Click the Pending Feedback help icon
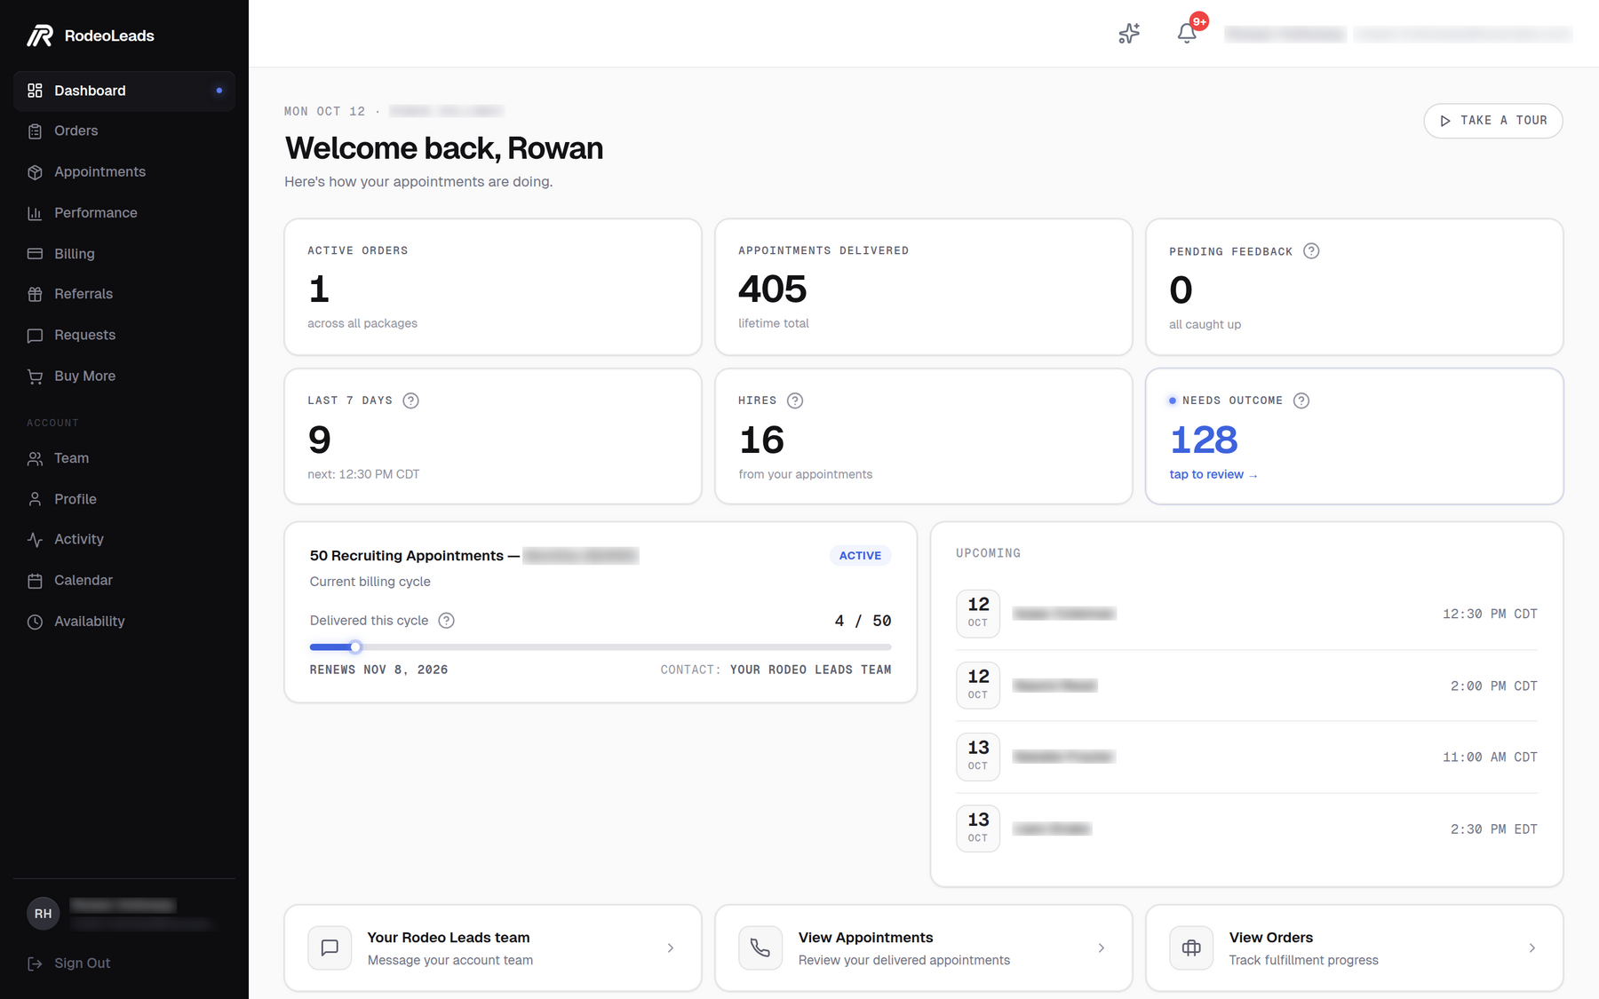 click(x=1311, y=251)
